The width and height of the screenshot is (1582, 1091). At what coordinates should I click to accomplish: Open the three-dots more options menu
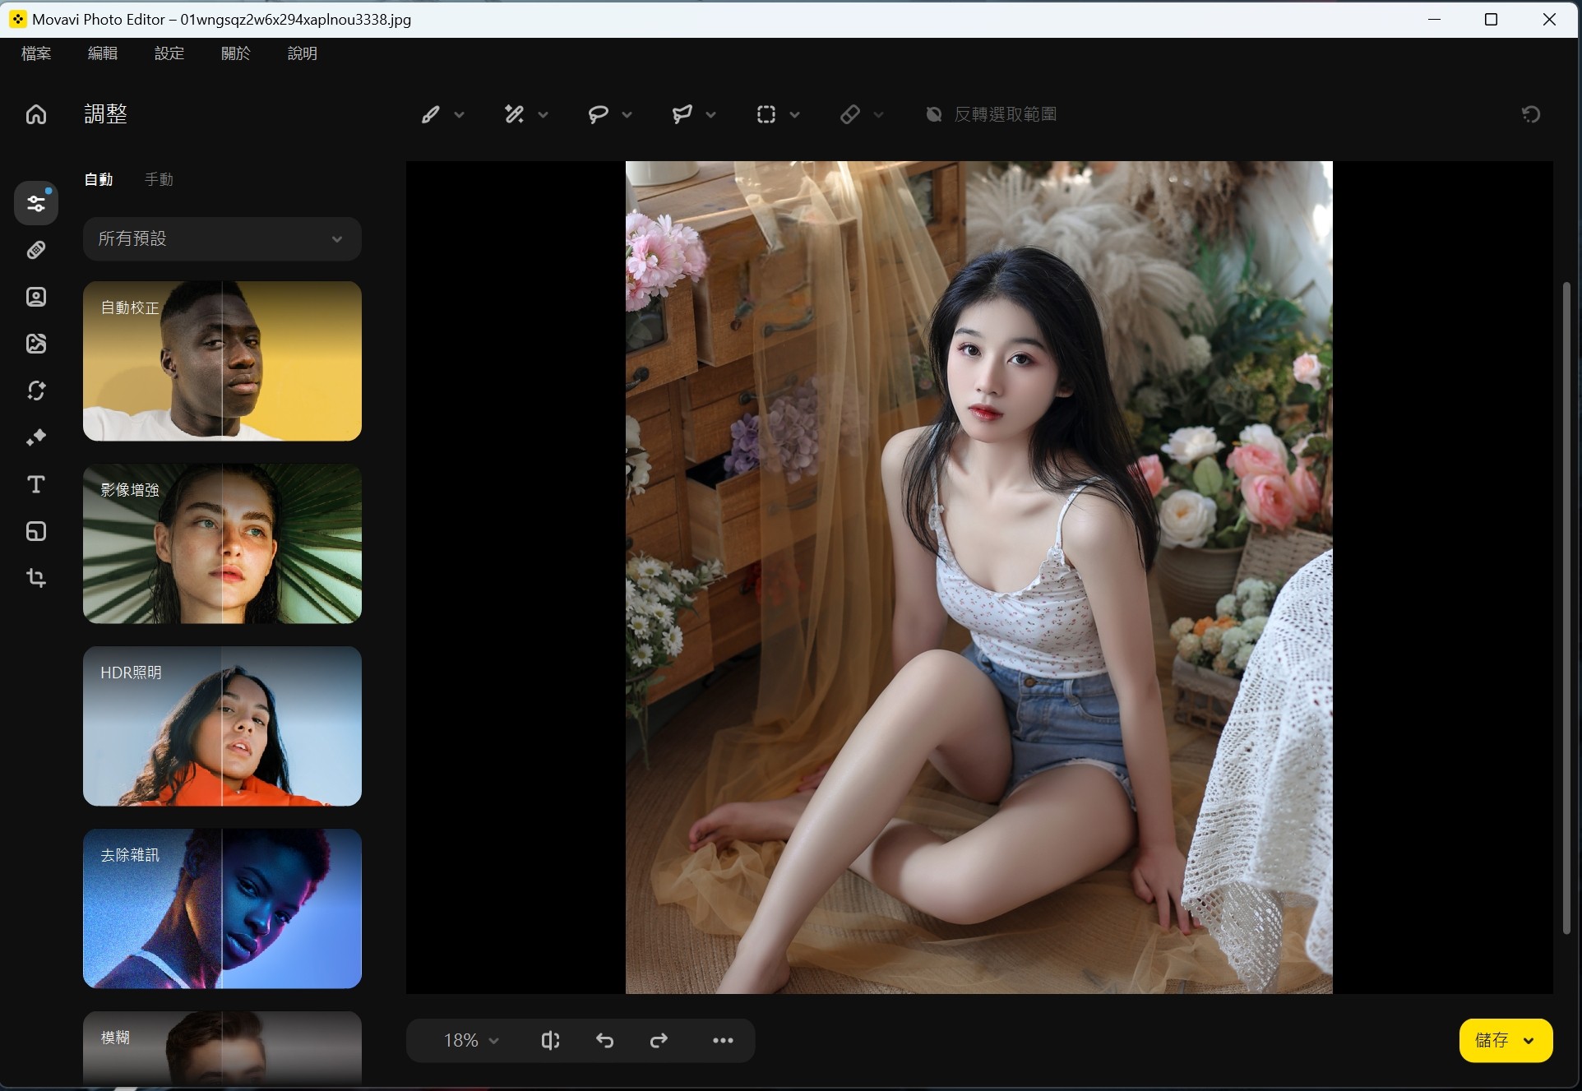(x=723, y=1041)
